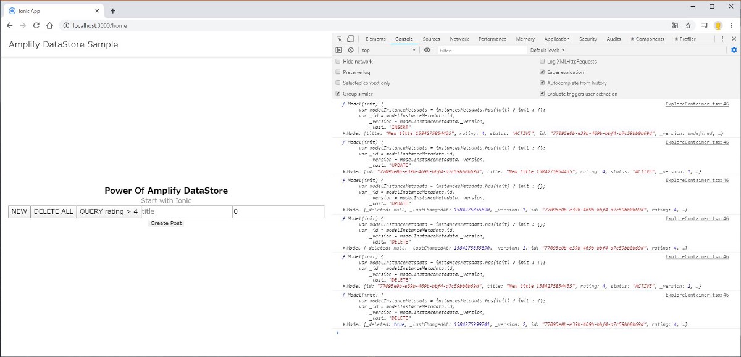Click the site info icon in the address bar

(66, 25)
